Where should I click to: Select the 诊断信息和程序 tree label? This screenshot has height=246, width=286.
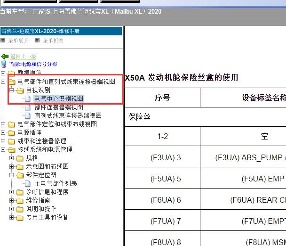(48, 192)
